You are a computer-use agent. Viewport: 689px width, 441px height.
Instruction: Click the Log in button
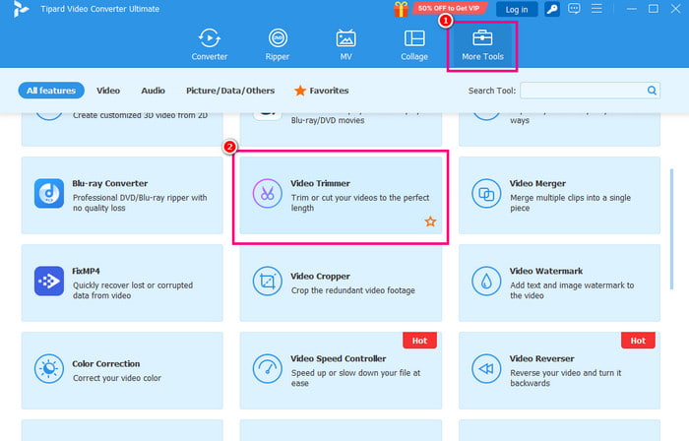point(517,9)
